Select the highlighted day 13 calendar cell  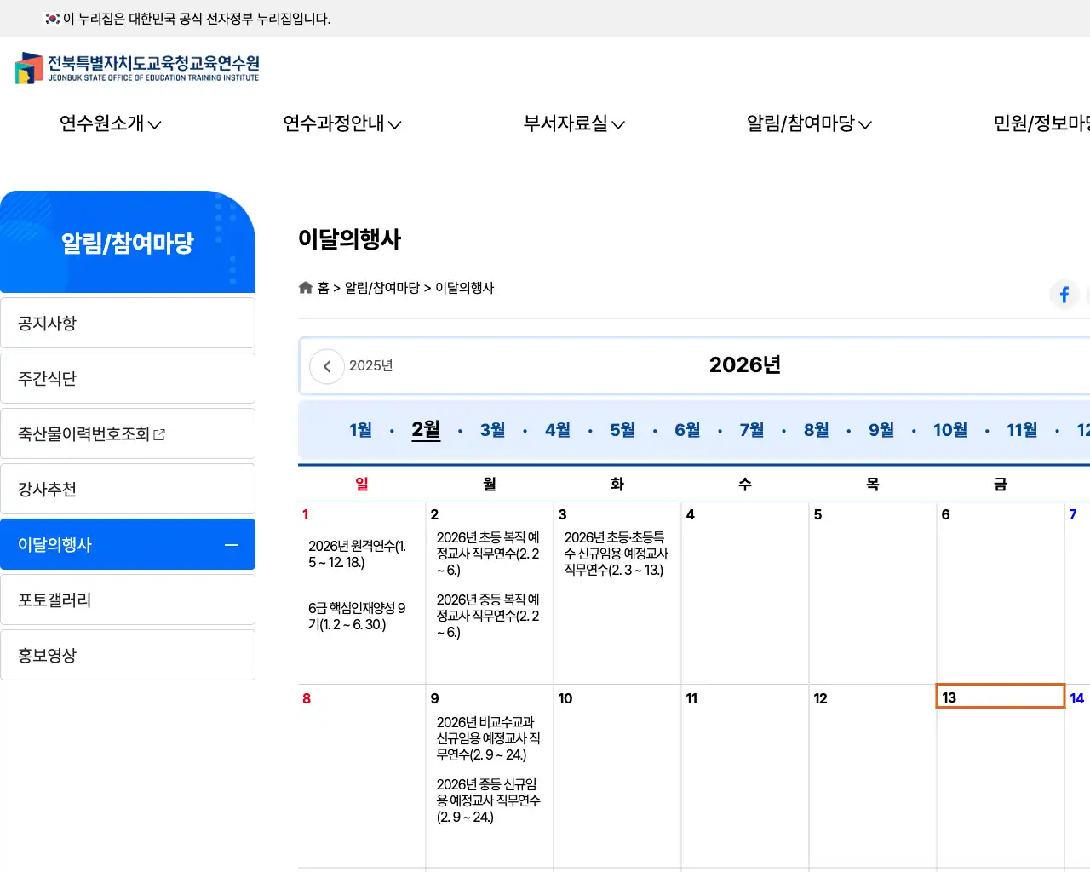(1000, 696)
